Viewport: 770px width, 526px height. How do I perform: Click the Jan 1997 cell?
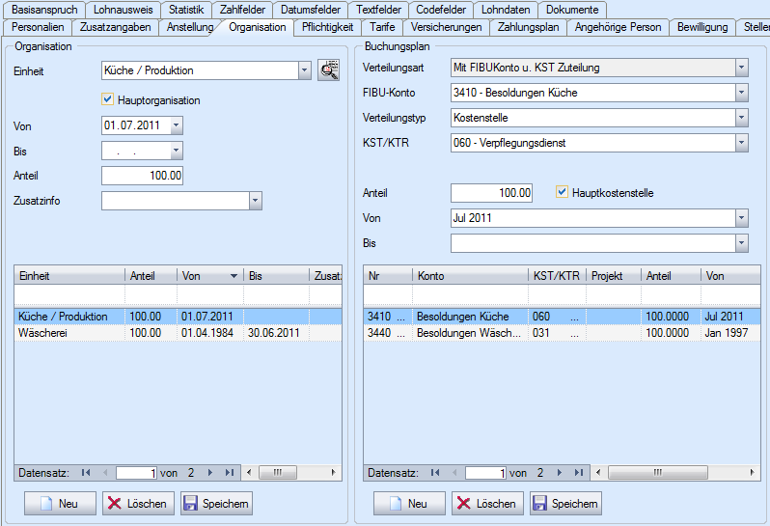[x=730, y=333]
